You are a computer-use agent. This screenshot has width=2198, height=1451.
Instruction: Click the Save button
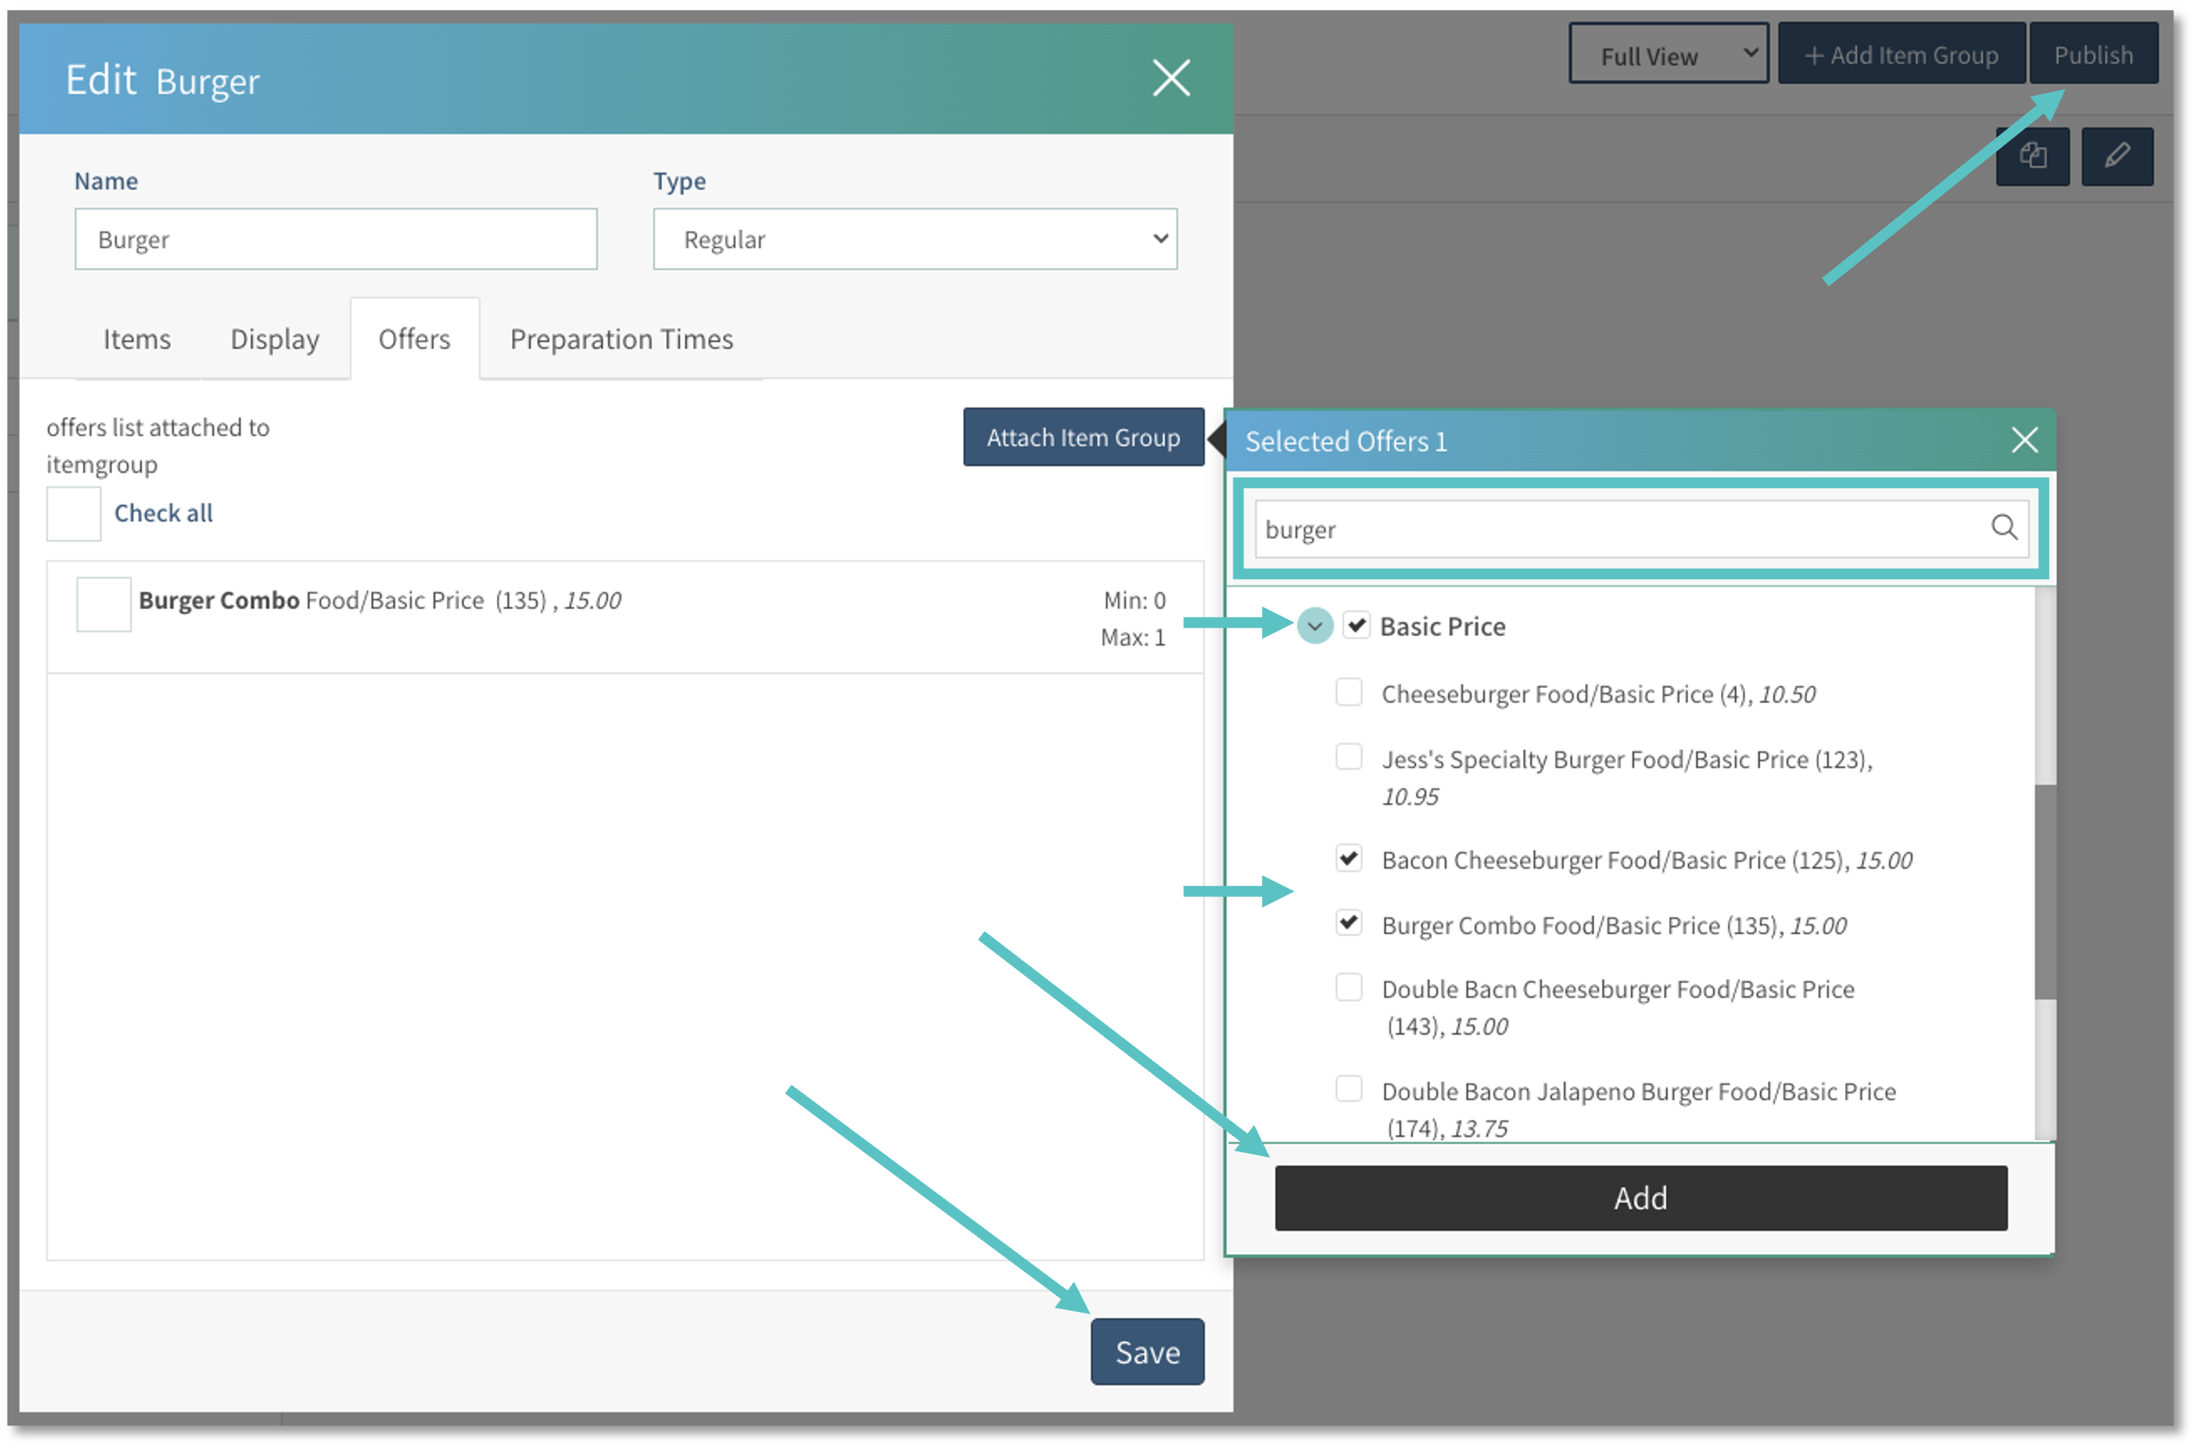click(x=1147, y=1352)
